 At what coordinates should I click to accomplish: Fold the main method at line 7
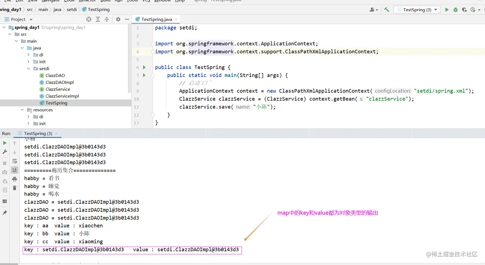point(153,75)
